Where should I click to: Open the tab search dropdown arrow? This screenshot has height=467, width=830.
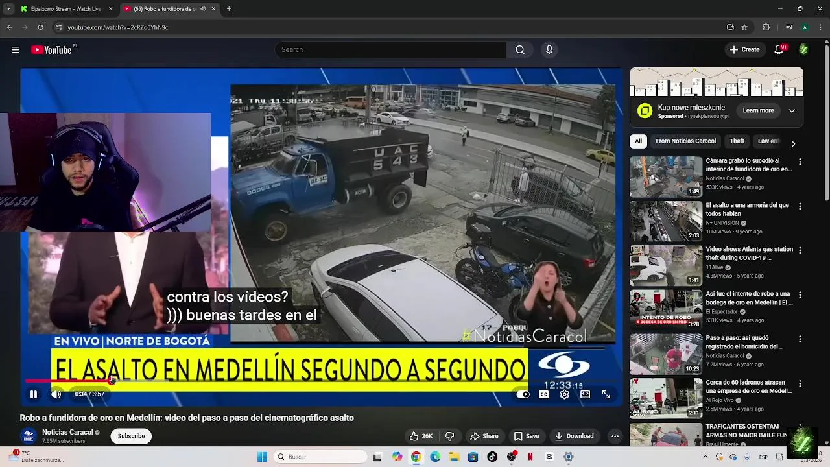pyautogui.click(x=8, y=9)
